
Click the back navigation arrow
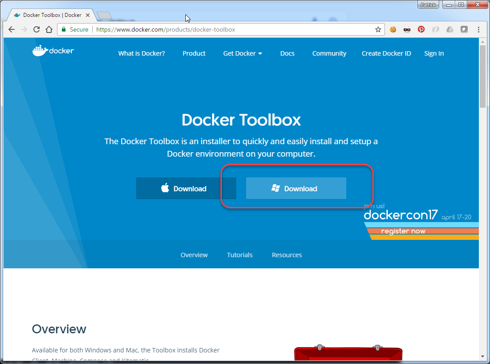click(x=11, y=29)
